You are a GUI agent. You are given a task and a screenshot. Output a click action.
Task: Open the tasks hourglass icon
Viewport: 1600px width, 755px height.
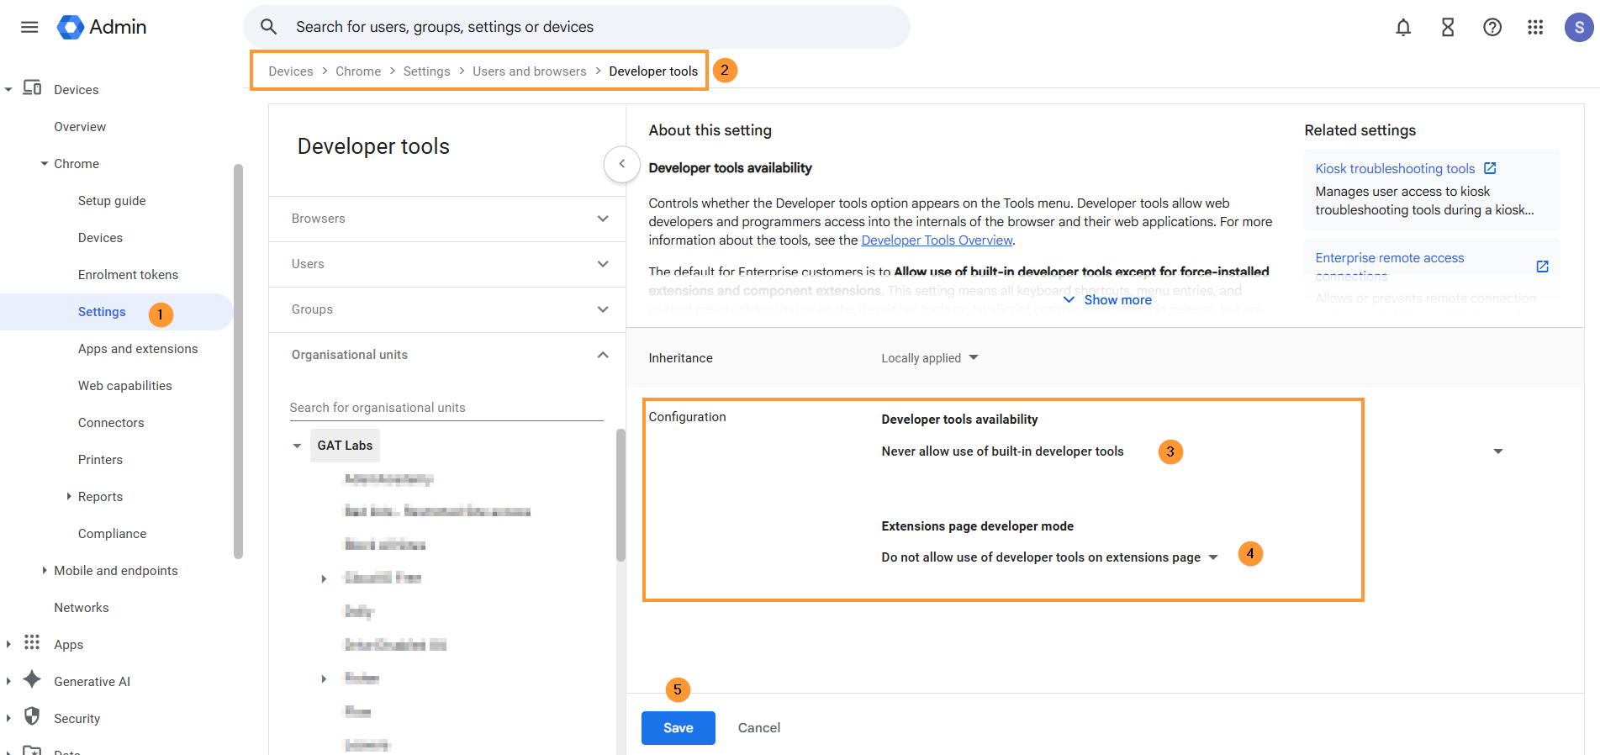click(x=1447, y=28)
